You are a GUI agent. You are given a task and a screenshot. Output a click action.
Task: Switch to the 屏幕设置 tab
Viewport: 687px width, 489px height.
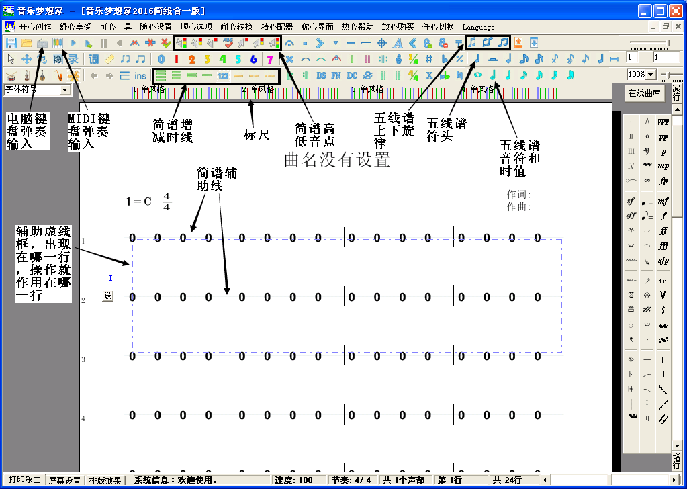(x=65, y=480)
